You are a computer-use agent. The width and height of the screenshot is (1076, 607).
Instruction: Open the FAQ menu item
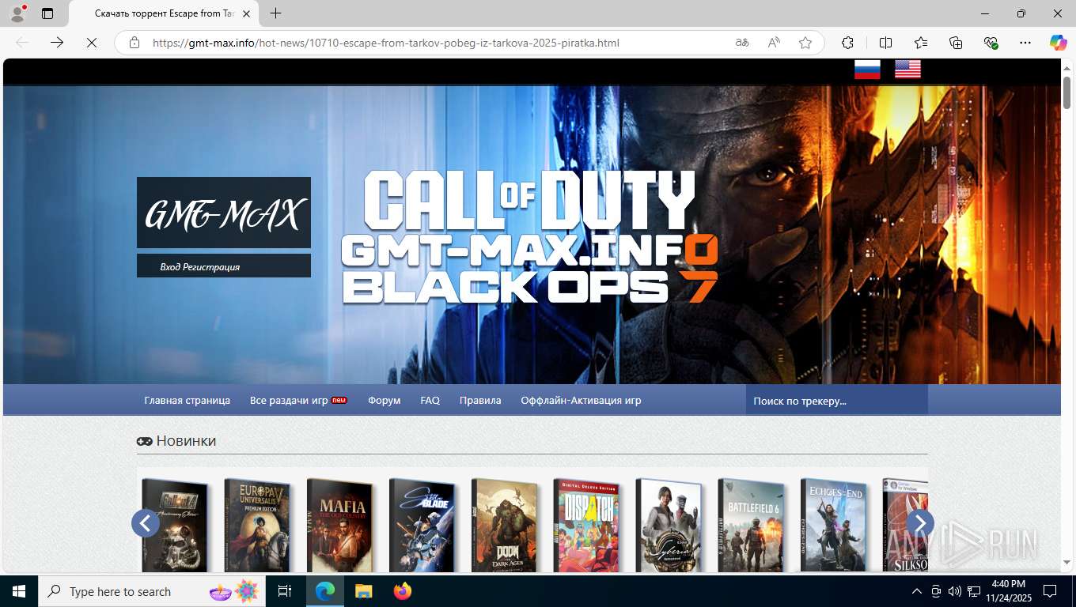point(430,401)
